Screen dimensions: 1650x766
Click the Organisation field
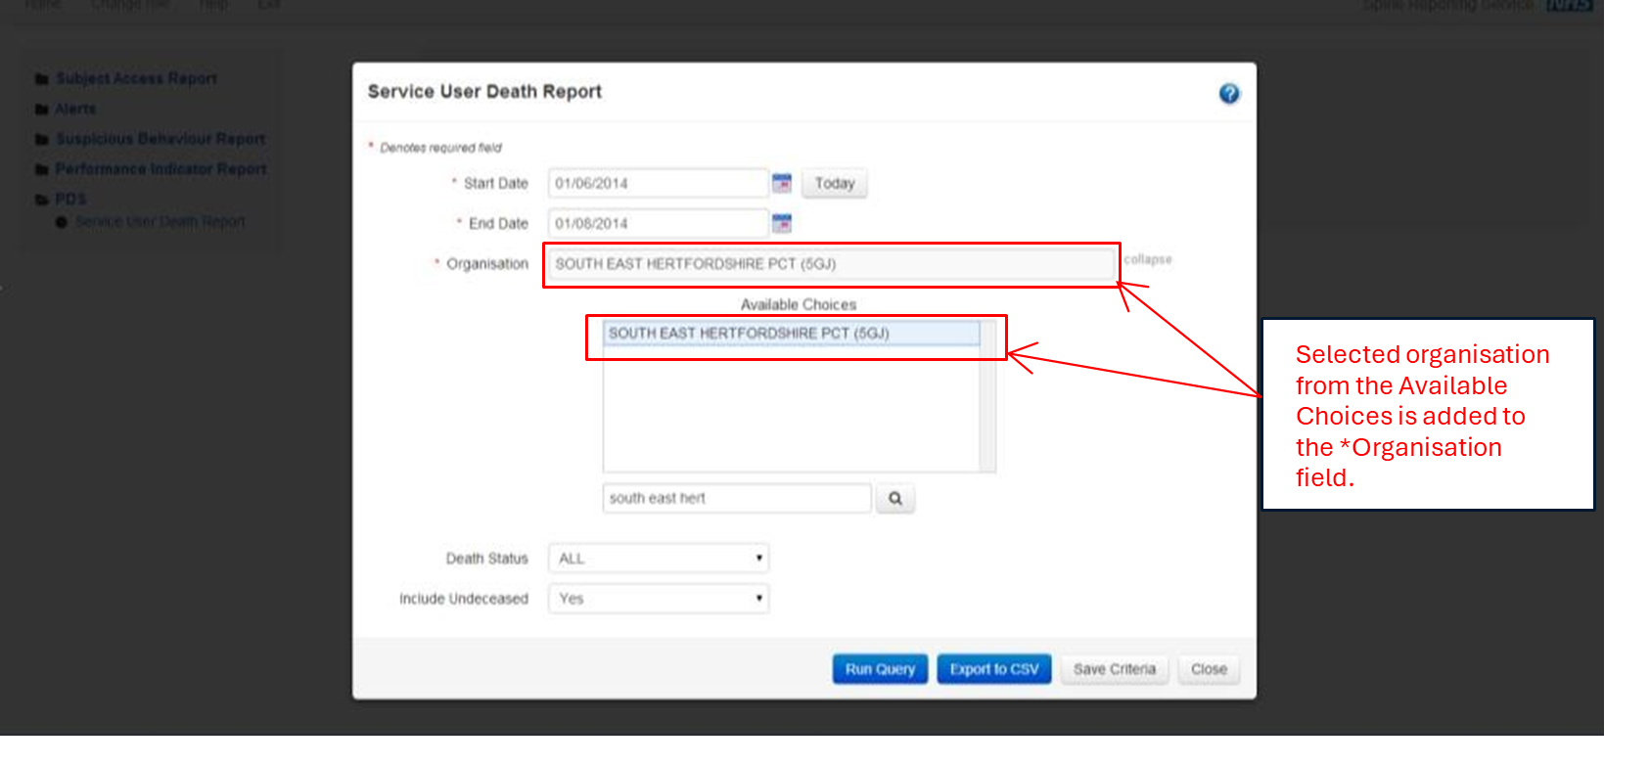click(x=832, y=264)
